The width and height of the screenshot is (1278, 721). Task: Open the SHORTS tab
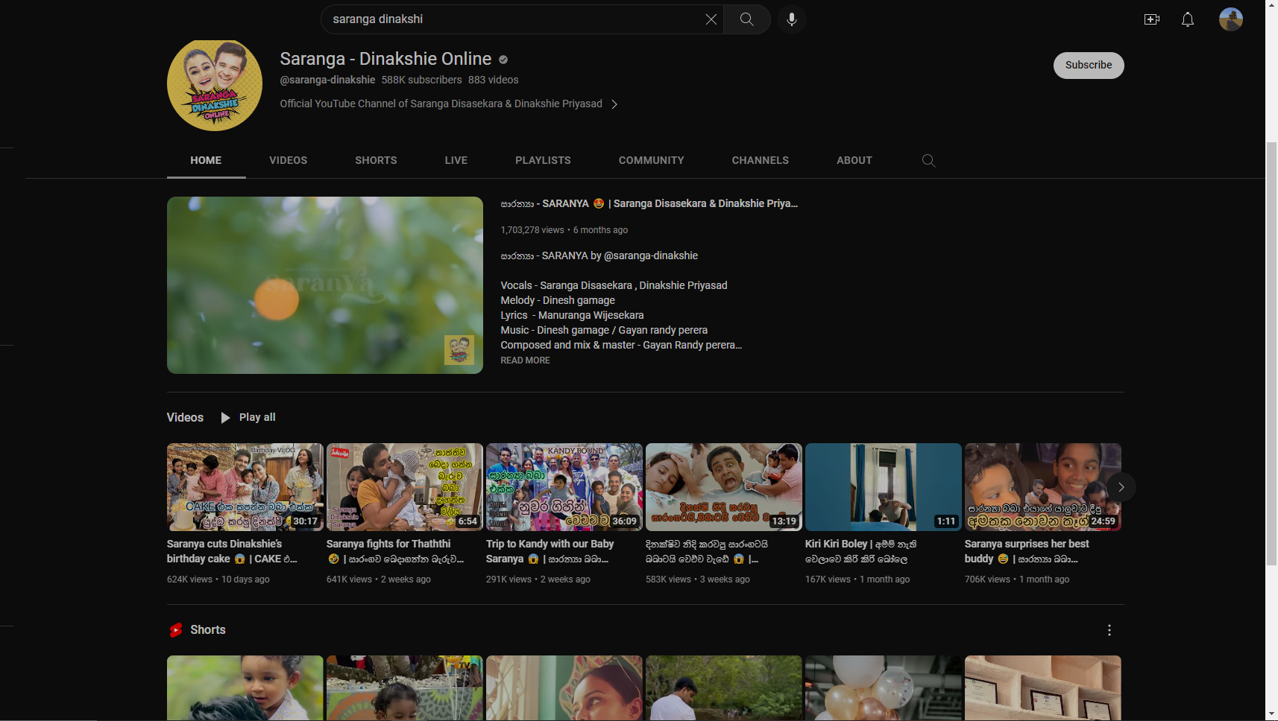(x=376, y=160)
